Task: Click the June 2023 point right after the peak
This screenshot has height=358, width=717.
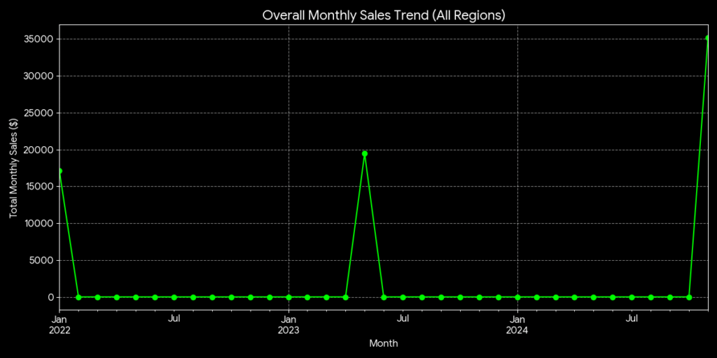Action: click(384, 297)
